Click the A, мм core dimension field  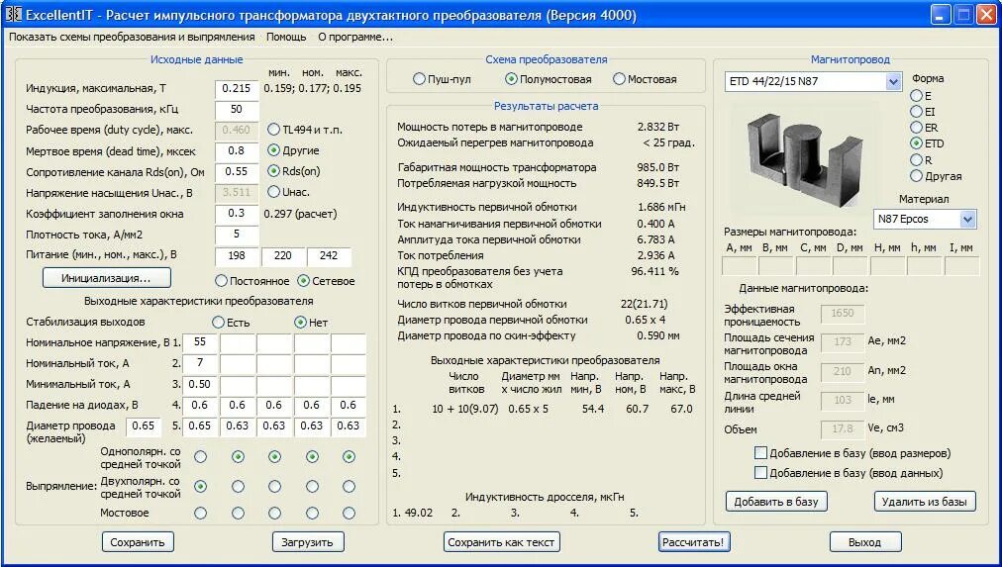(x=740, y=266)
